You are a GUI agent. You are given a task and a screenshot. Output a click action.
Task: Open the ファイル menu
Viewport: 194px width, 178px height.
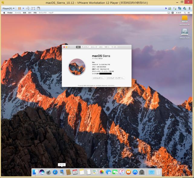click(x=18, y=13)
